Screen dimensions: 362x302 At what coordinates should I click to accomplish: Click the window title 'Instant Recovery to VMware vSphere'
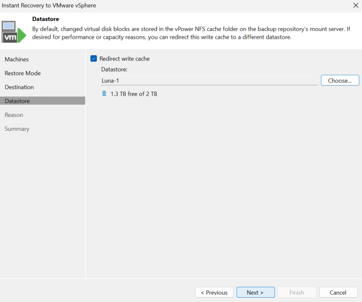coord(49,5)
